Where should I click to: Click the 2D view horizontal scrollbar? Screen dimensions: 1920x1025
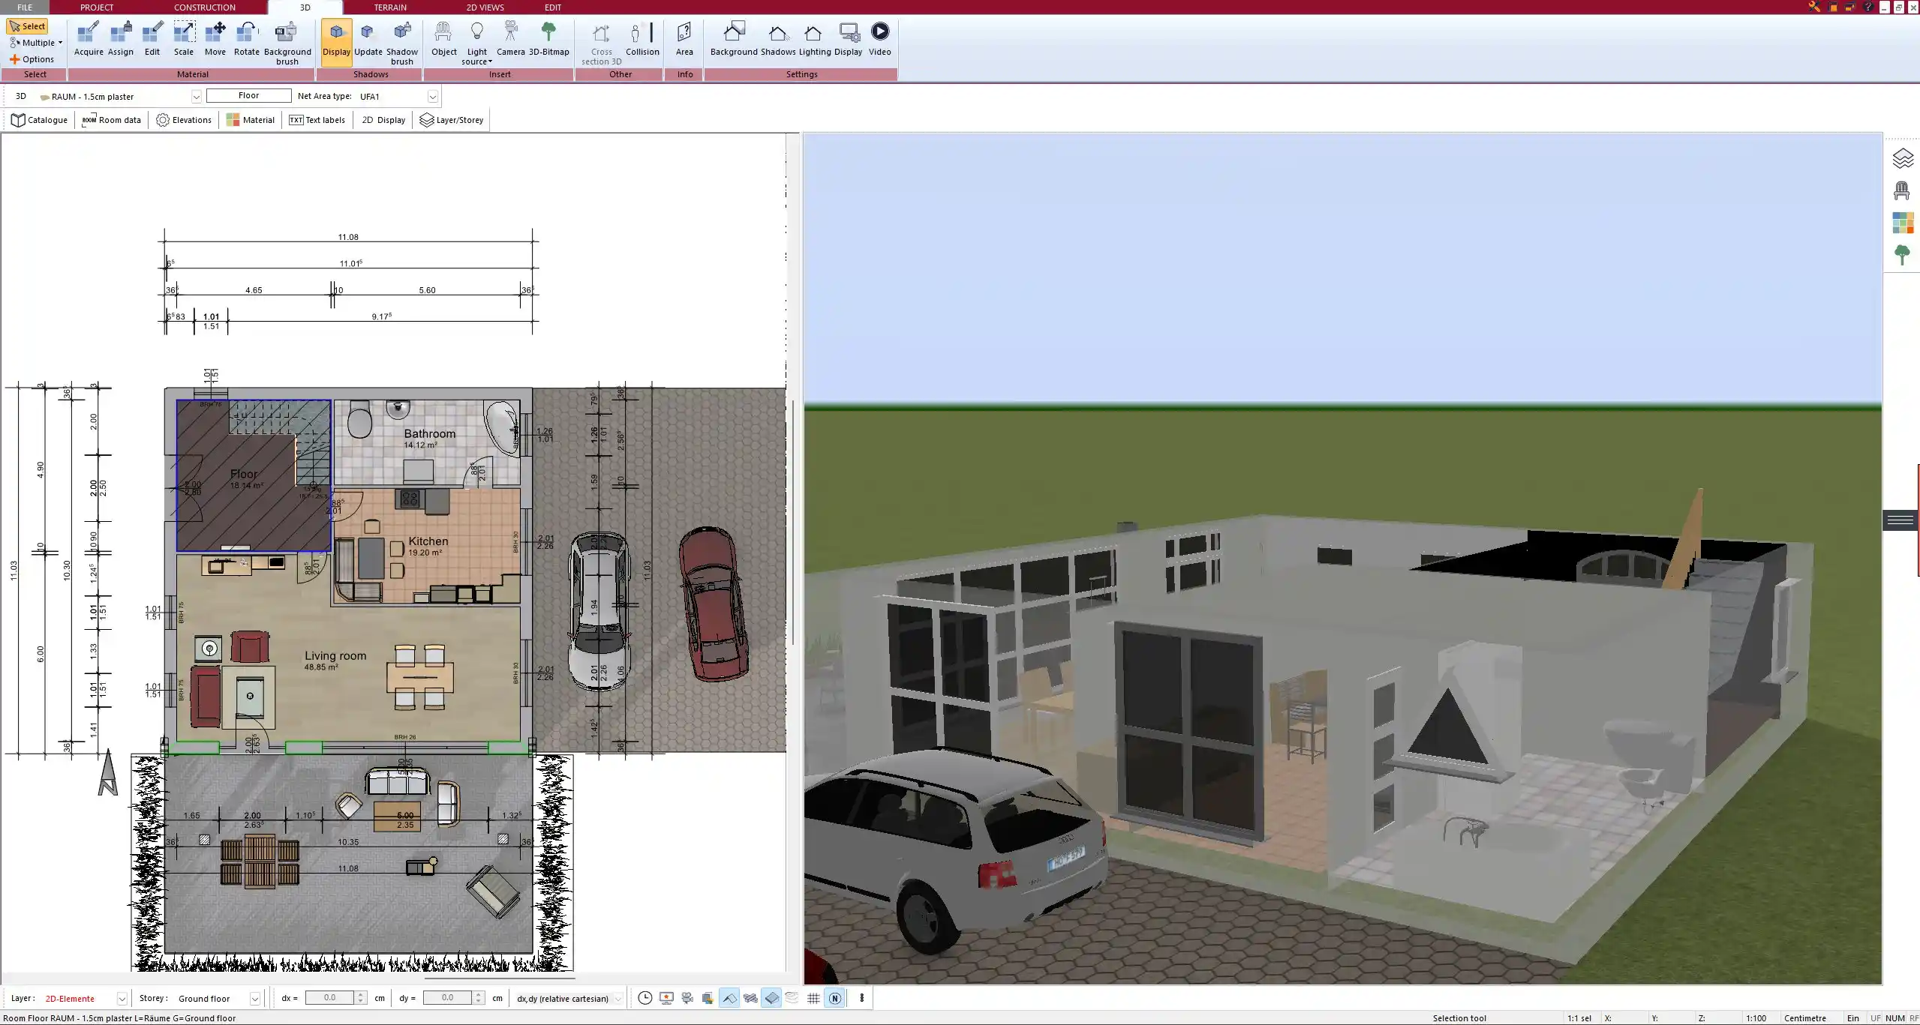pyautogui.click(x=500, y=978)
